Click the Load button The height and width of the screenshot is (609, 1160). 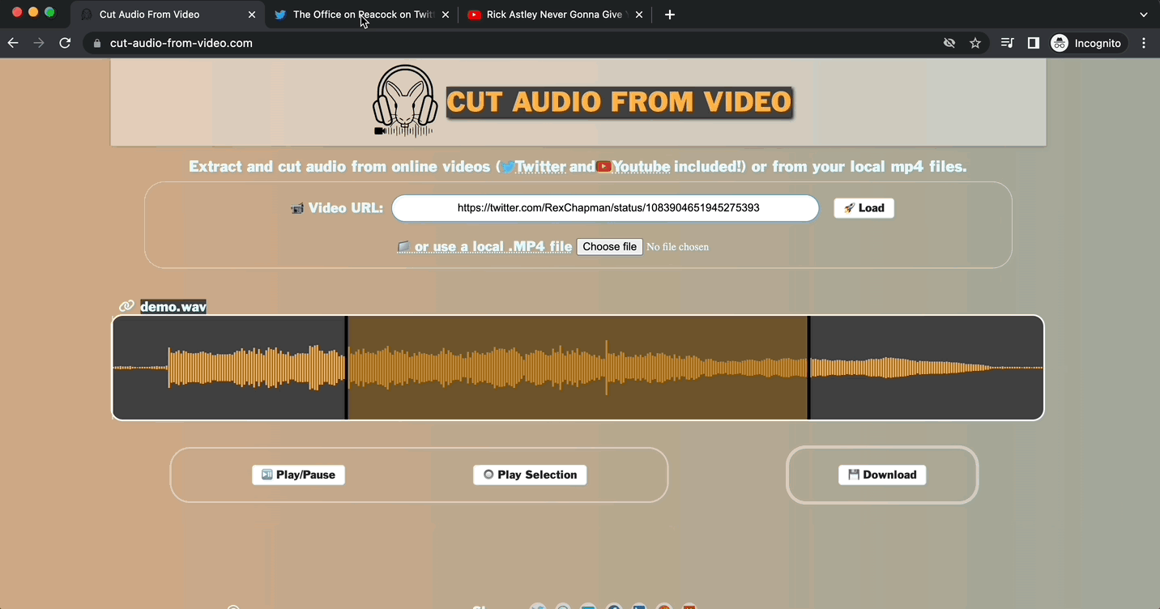click(864, 208)
